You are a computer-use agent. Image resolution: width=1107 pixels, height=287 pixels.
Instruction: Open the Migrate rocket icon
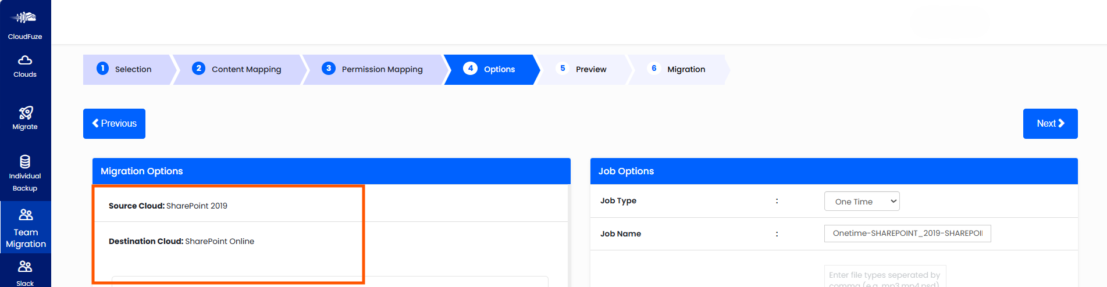26,113
